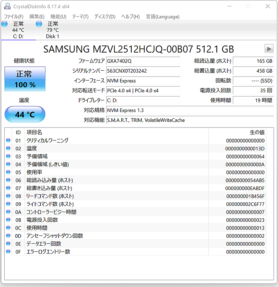This screenshot has width=278, height=287.
Task: Click the standard field NVM Express 1.3
Action: pos(190,110)
